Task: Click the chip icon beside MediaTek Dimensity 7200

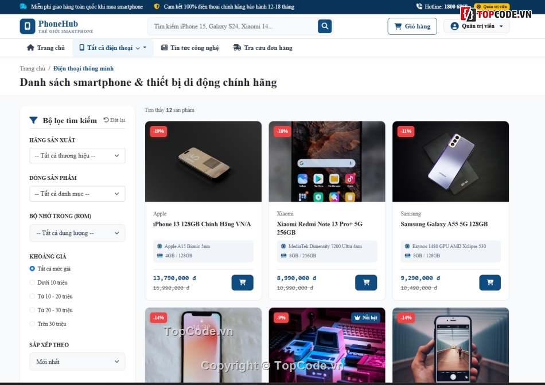Action: [x=283, y=246]
